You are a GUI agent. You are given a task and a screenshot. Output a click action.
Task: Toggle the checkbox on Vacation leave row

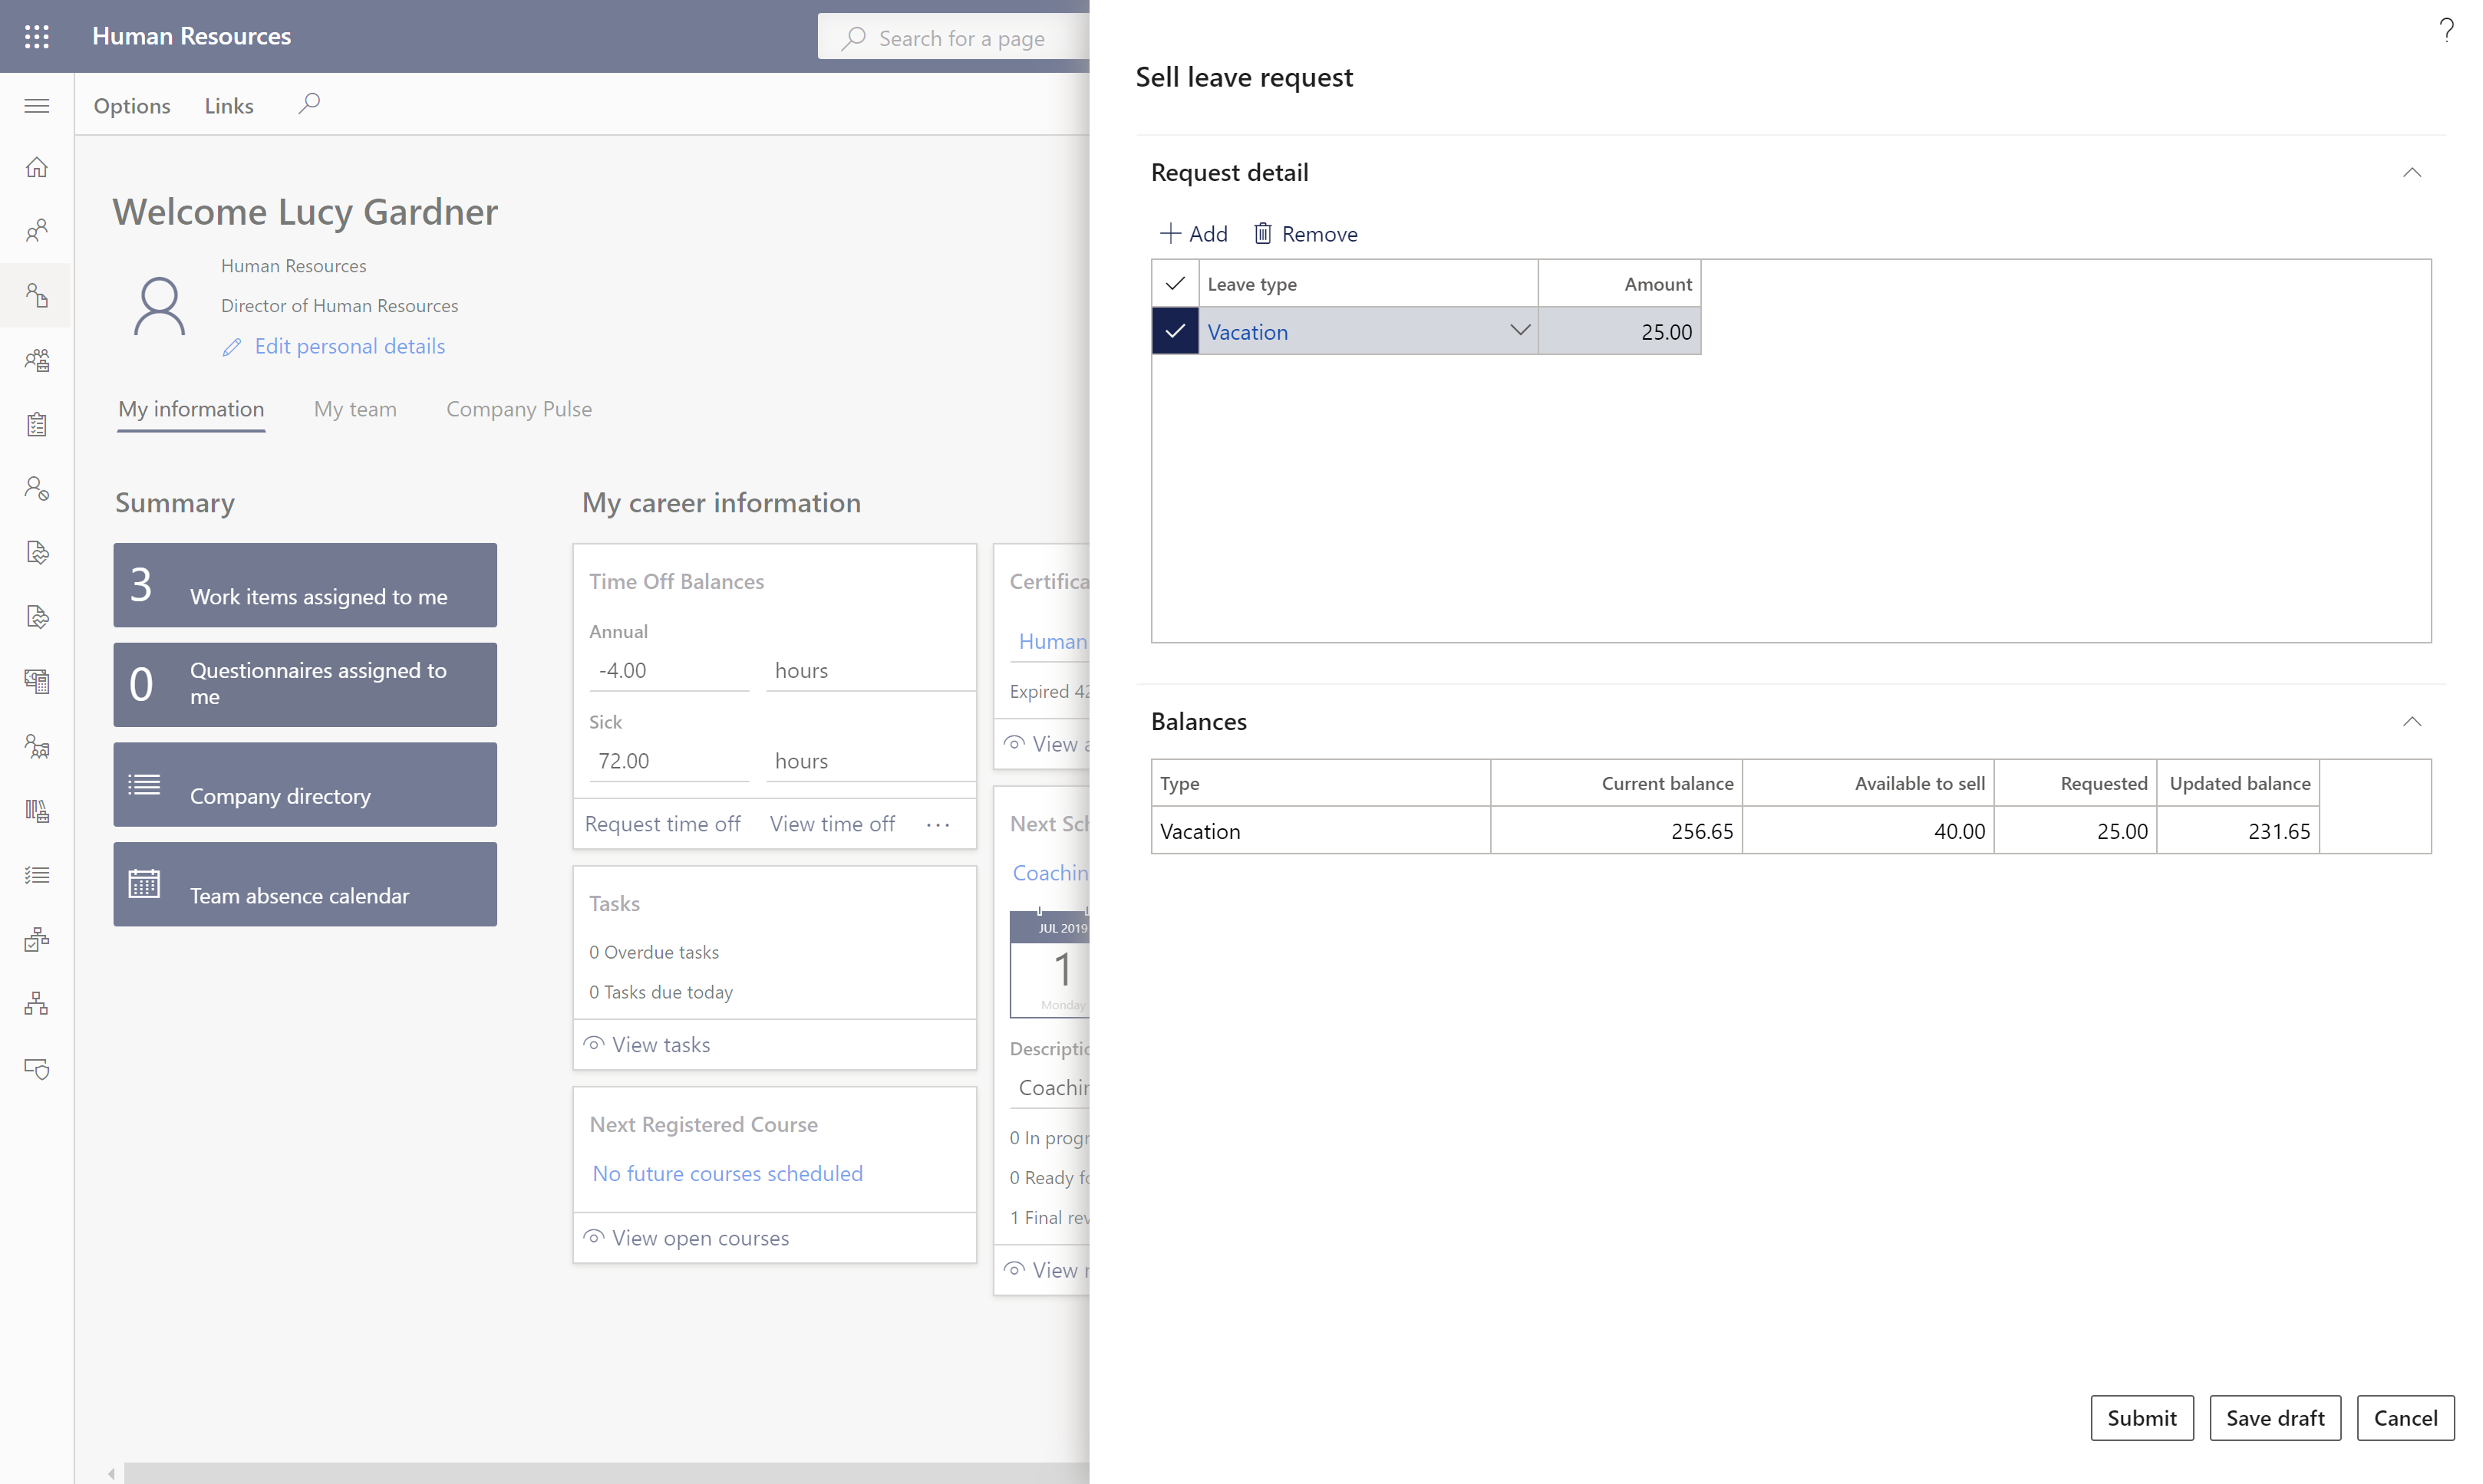pyautogui.click(x=1173, y=331)
